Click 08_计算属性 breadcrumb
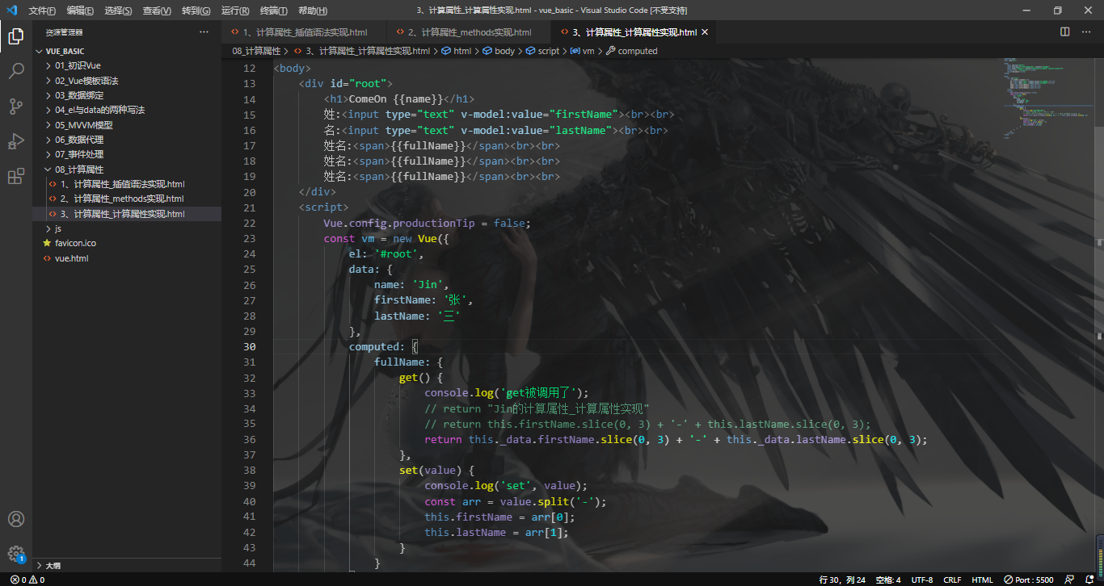 click(x=256, y=51)
